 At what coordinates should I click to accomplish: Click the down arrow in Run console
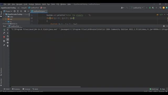8,33
